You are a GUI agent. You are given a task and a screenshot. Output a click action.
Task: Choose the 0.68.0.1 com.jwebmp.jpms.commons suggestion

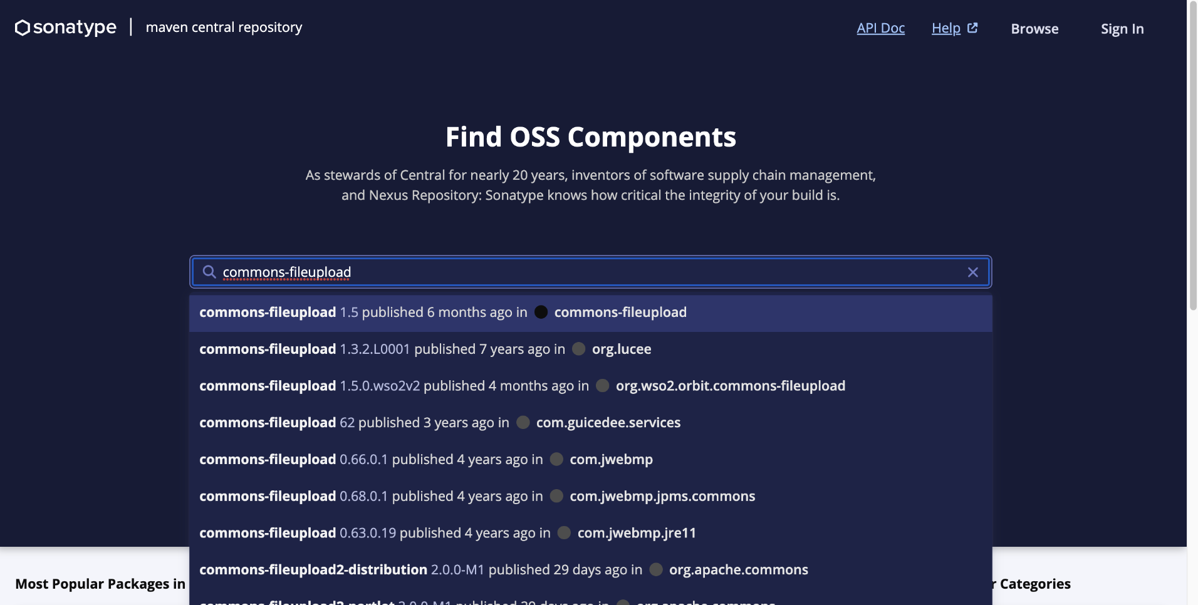click(590, 496)
